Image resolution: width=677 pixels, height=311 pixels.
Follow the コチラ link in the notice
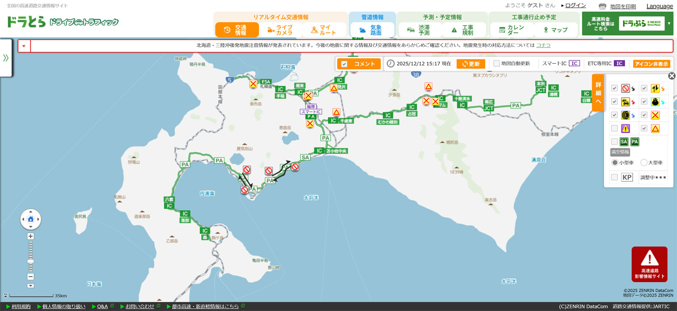coord(543,45)
